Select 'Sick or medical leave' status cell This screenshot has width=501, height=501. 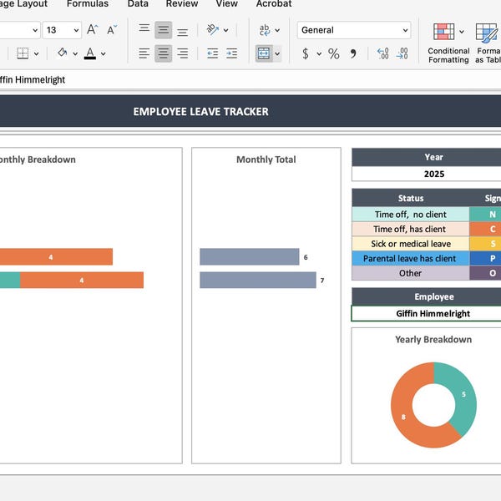click(411, 244)
